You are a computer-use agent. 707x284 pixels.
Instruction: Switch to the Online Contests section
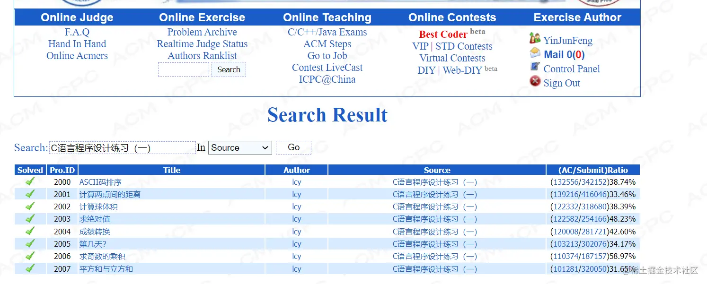point(452,17)
